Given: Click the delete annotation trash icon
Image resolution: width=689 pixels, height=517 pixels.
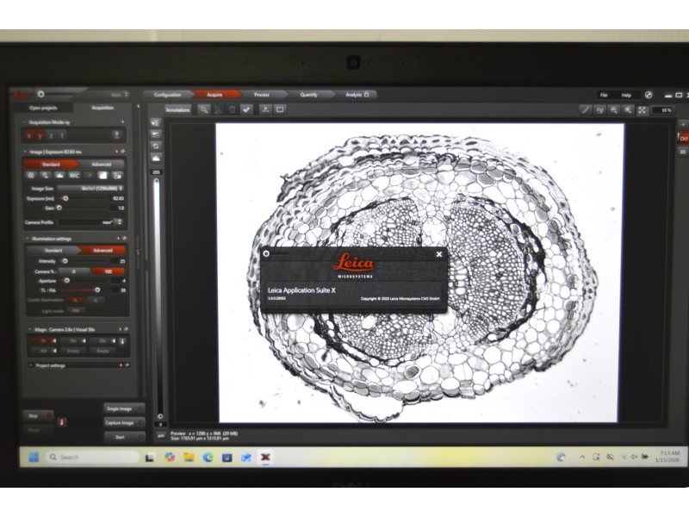Looking at the screenshot, I should tap(233, 110).
